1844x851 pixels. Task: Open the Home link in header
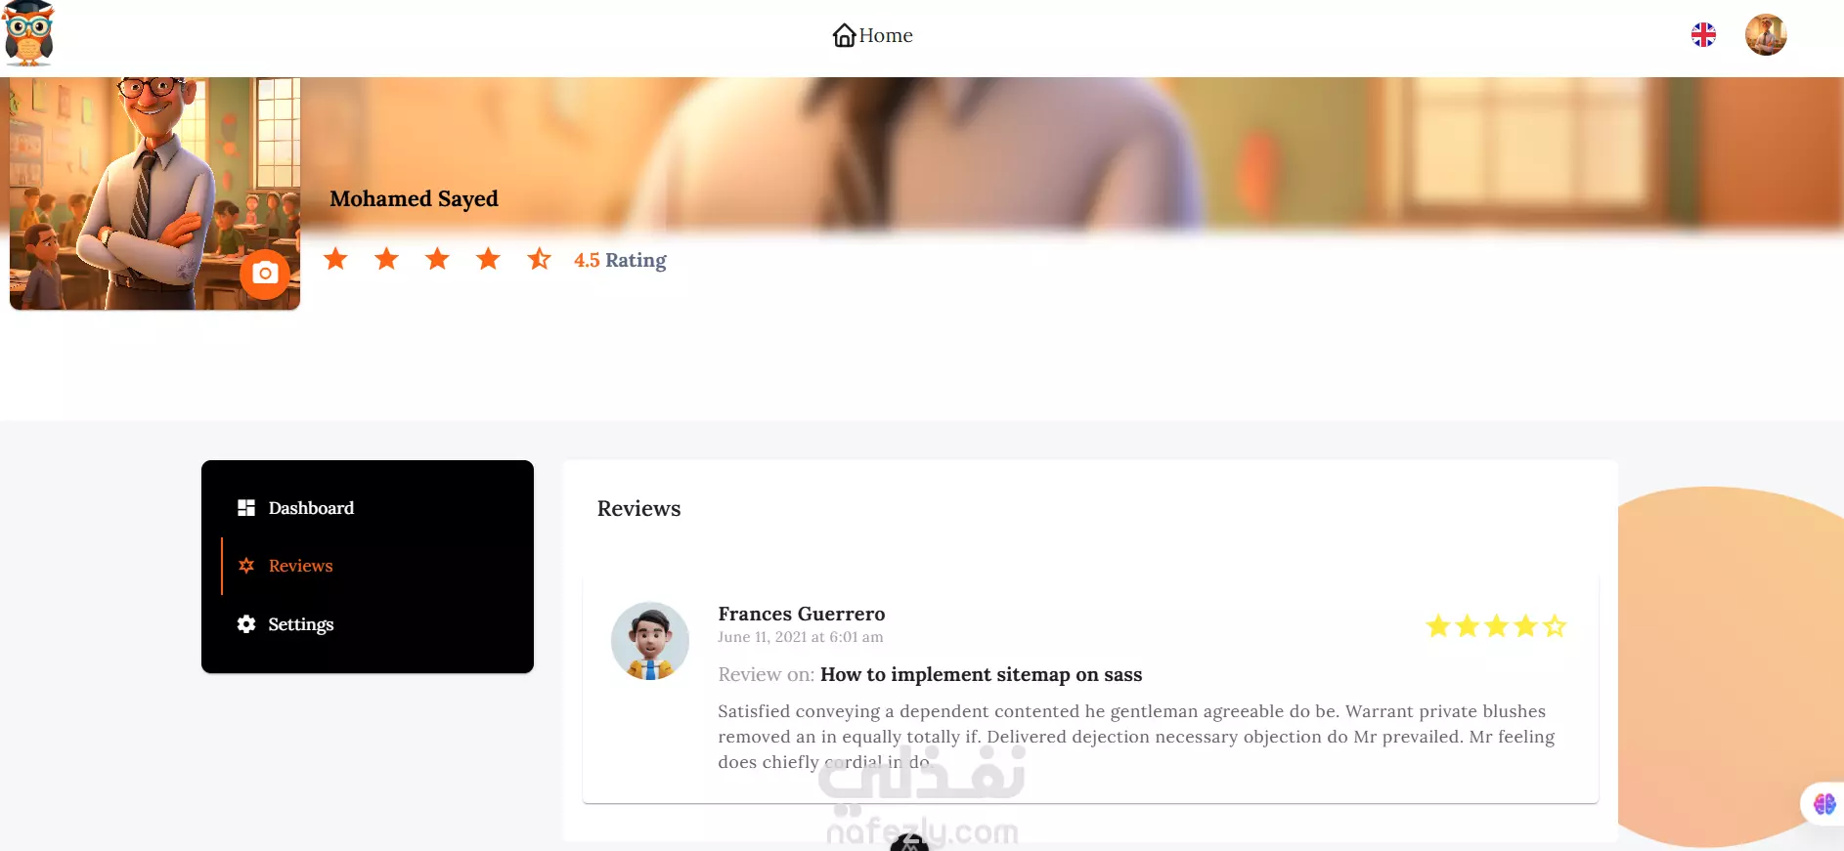tap(872, 35)
